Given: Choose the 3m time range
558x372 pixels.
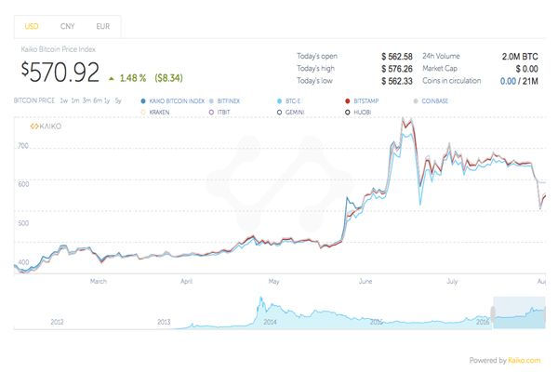Looking at the screenshot, I should click(x=86, y=100).
